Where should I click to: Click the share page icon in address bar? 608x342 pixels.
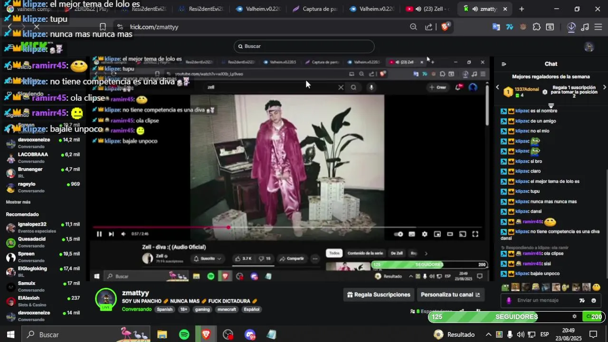pos(428,27)
